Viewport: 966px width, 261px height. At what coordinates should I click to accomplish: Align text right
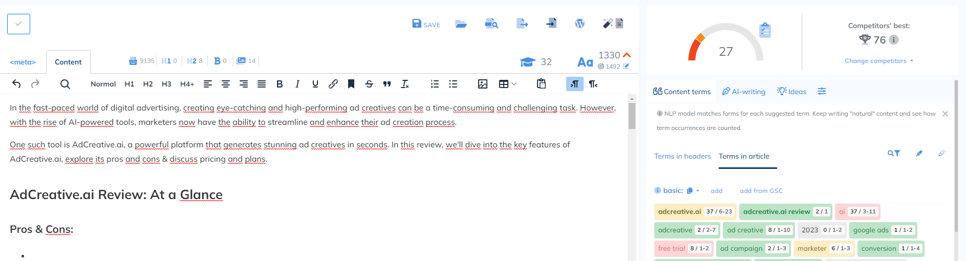click(x=244, y=84)
